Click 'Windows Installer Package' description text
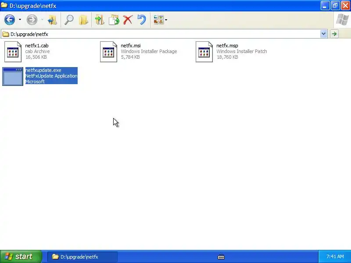Image resolution: width=351 pixels, height=263 pixels. 149,51
